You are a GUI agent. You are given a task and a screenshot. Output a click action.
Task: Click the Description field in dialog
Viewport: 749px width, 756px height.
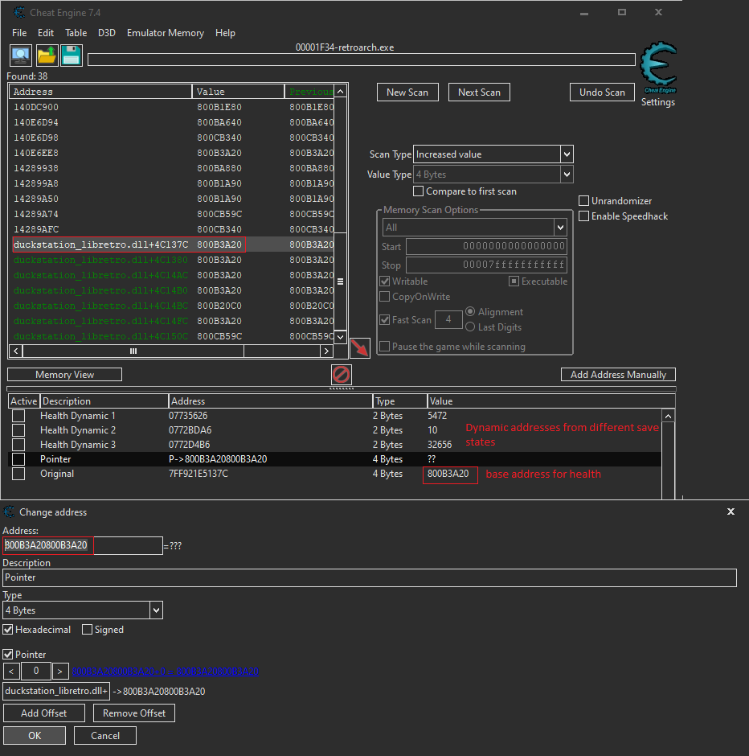point(370,577)
